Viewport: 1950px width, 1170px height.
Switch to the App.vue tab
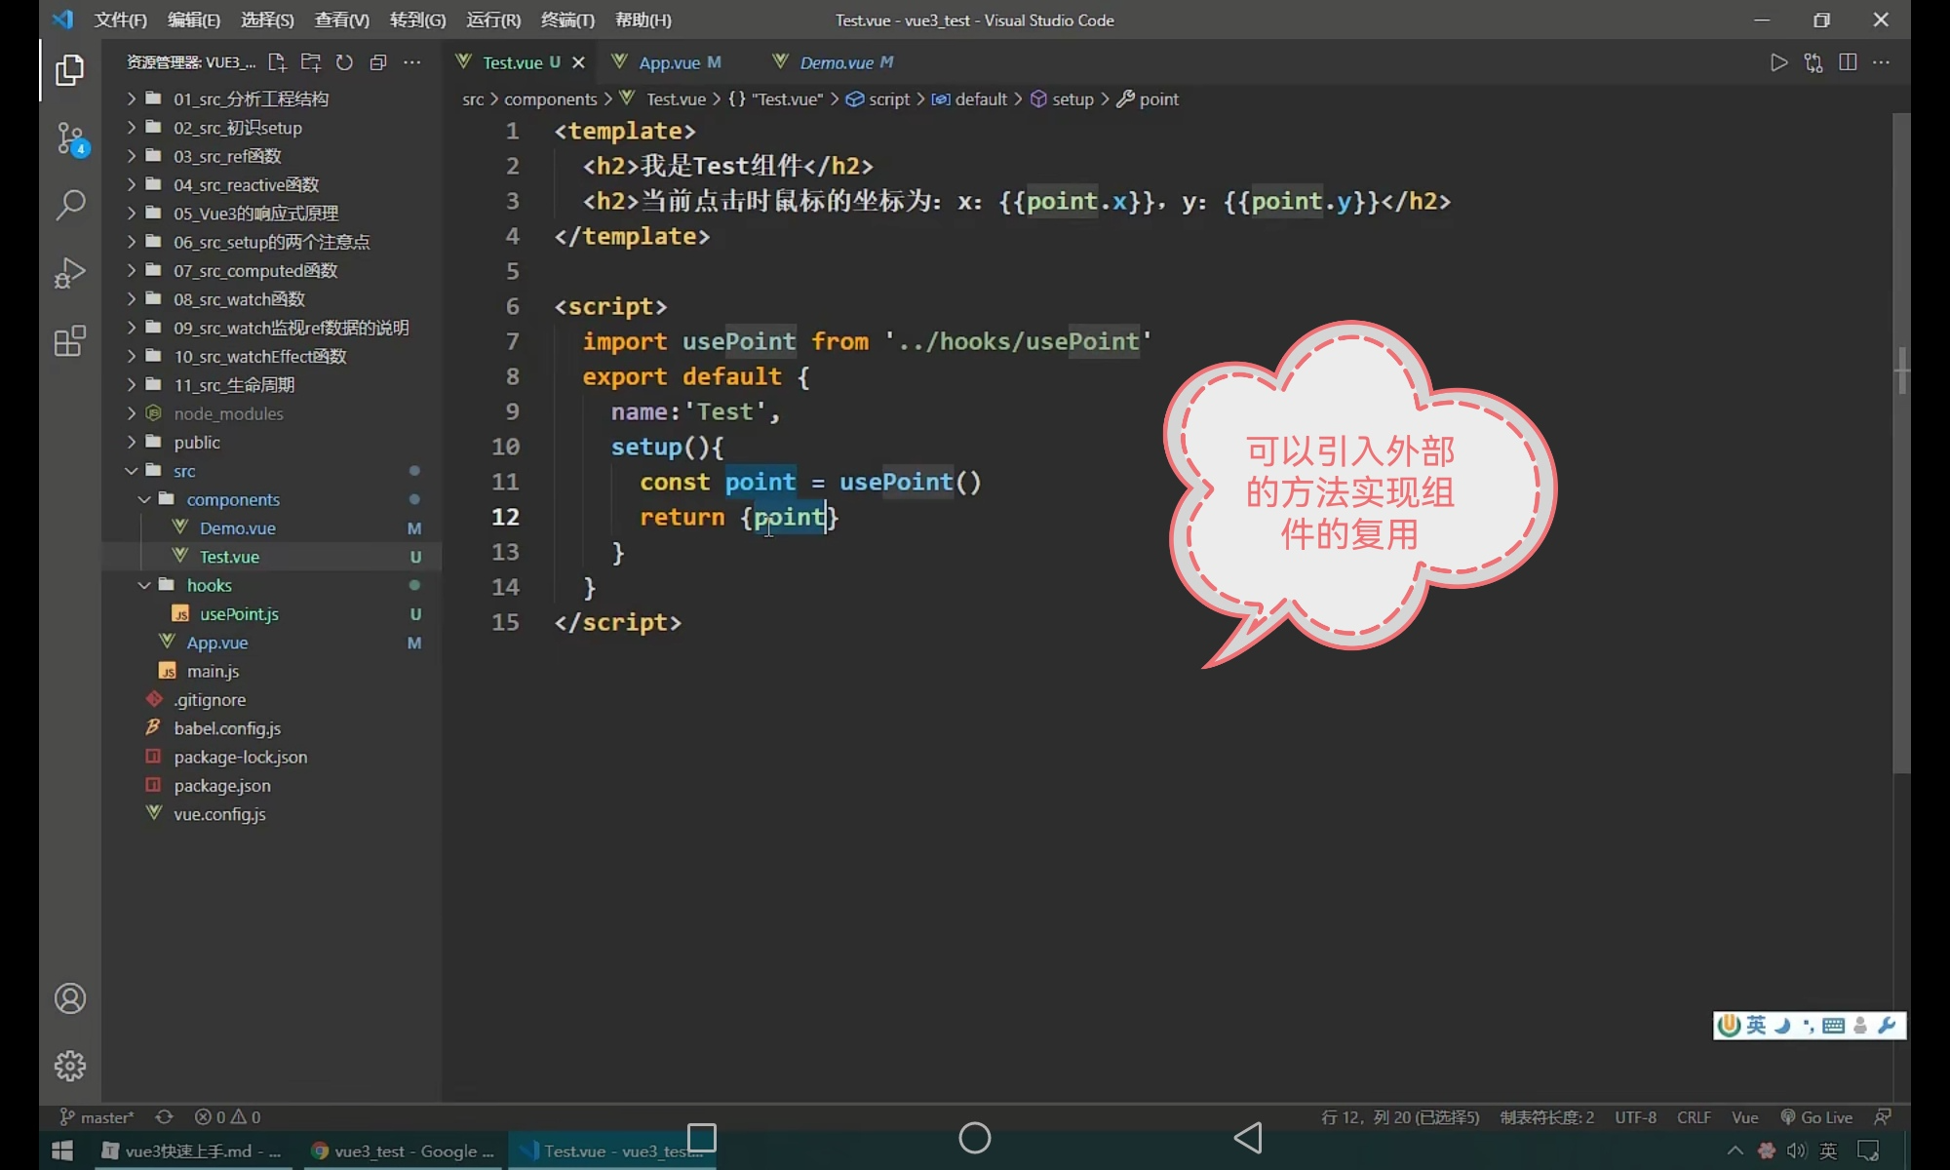click(669, 62)
